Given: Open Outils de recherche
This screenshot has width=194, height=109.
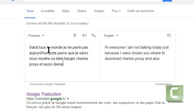Looking at the screenshot, I should [140, 11].
